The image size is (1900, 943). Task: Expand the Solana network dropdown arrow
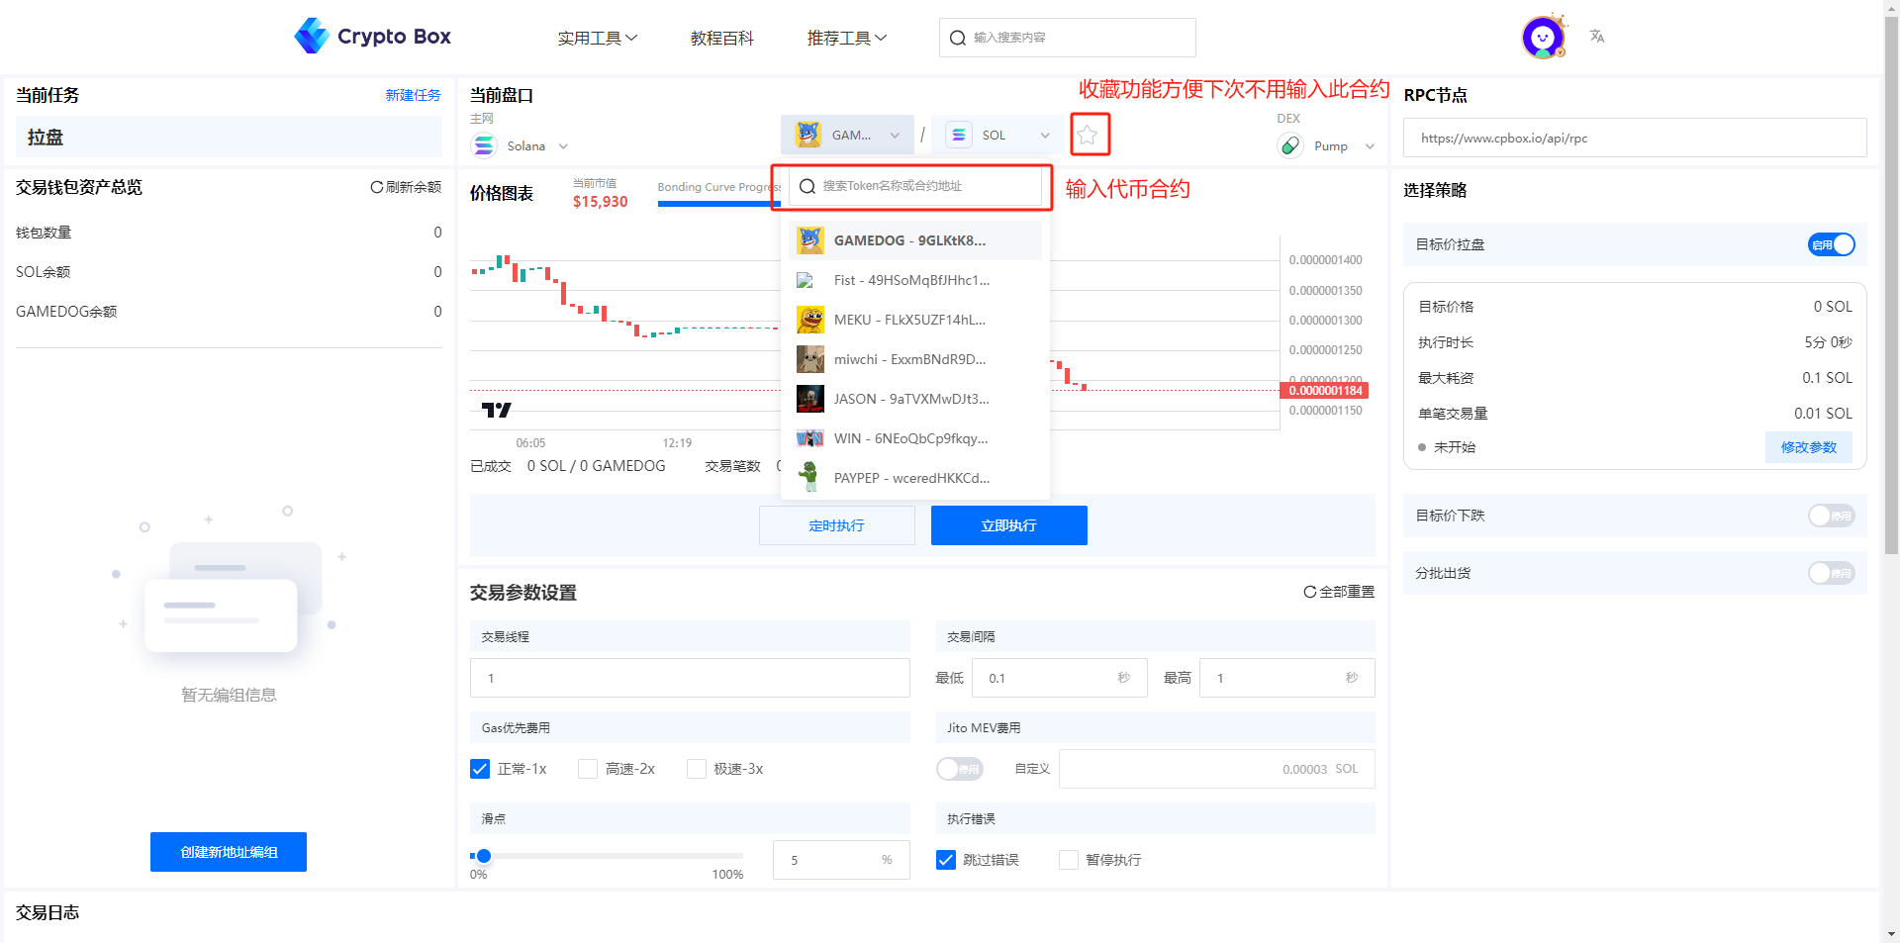point(563,146)
